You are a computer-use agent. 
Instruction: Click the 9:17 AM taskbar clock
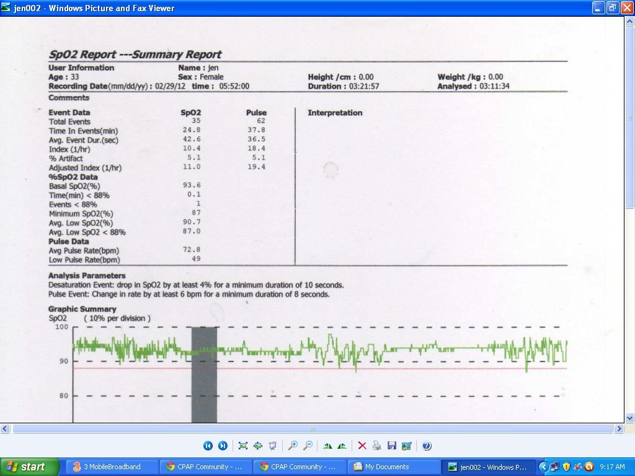(x=612, y=467)
